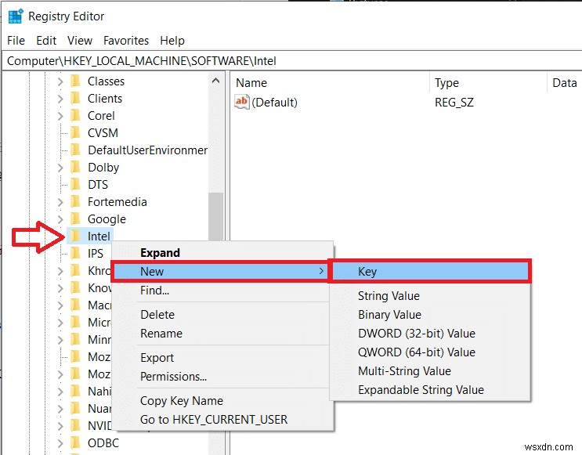Select the Intel folder icon
This screenshot has width=582, height=455.
pos(75,236)
